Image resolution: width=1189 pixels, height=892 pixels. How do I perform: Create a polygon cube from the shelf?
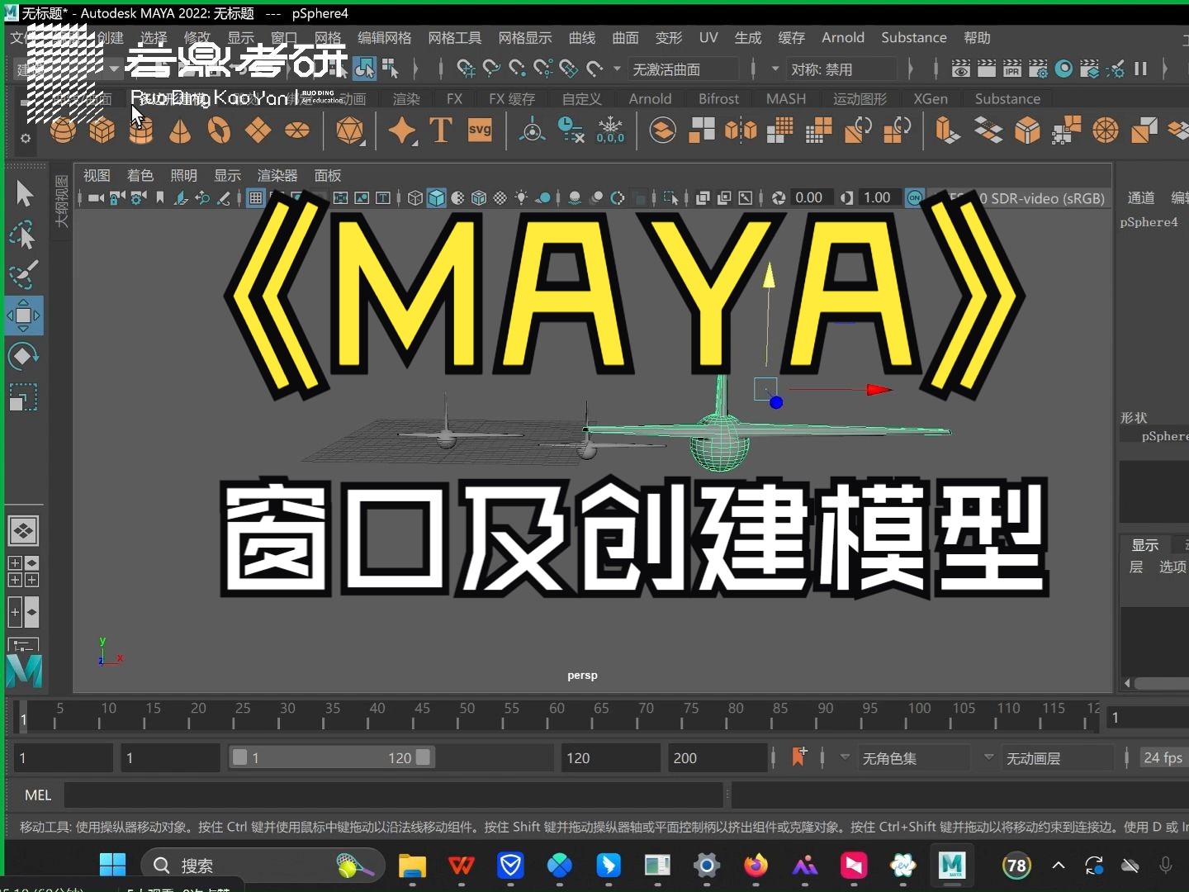[x=102, y=130]
